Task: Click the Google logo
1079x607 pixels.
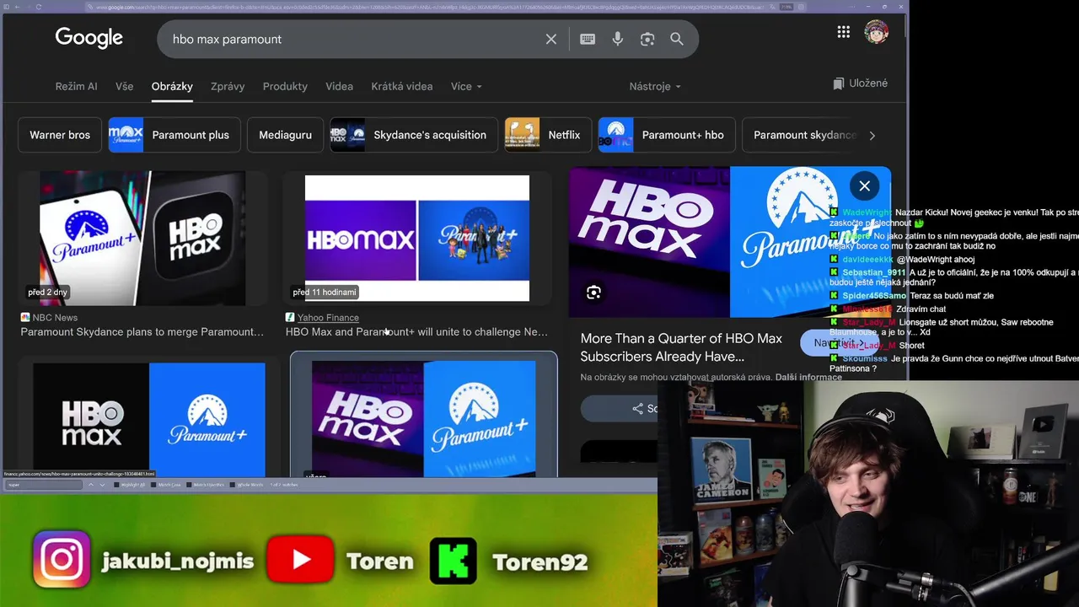Action: click(89, 38)
